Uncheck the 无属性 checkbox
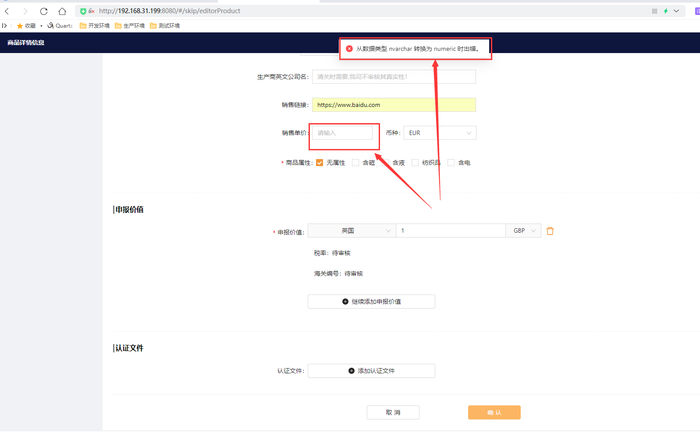The height and width of the screenshot is (433, 700). click(x=320, y=163)
